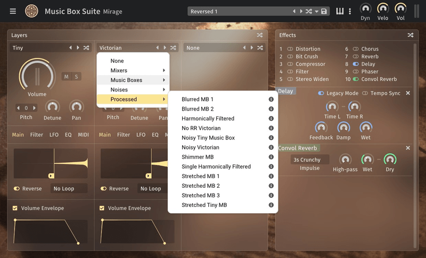The height and width of the screenshot is (258, 426).
Task: Show info for Harmonically Filtered
Action: [271, 119]
